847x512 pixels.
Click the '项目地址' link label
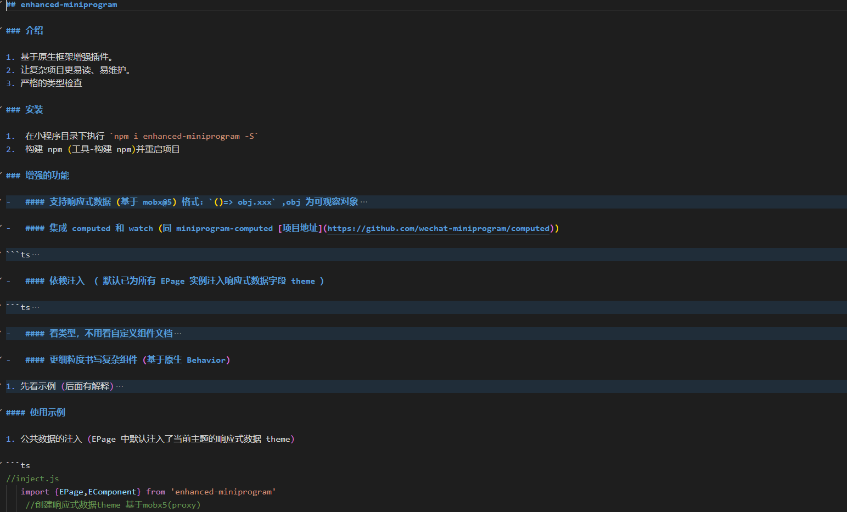click(x=300, y=228)
